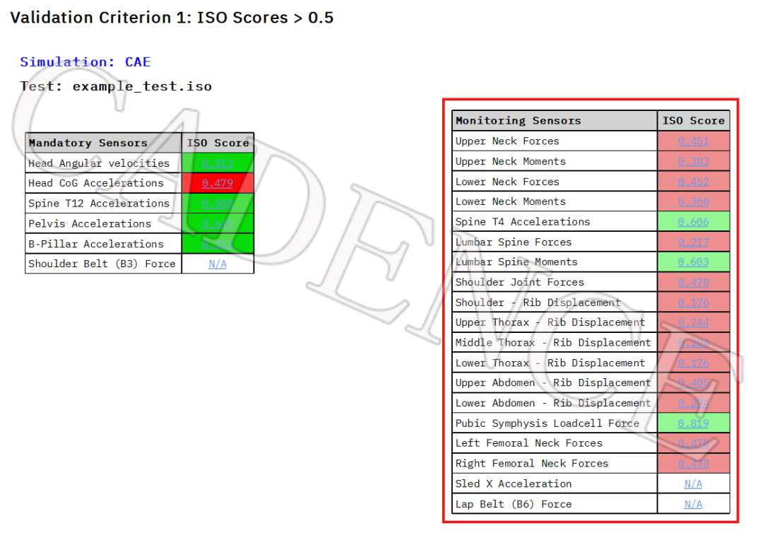
Task: Open the Upper Neck Forces score 0.451
Action: click(x=693, y=141)
